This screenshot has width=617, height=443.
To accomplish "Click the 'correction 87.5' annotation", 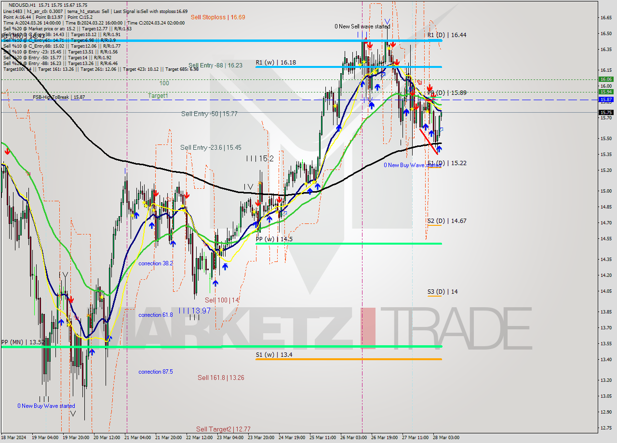I will [156, 372].
